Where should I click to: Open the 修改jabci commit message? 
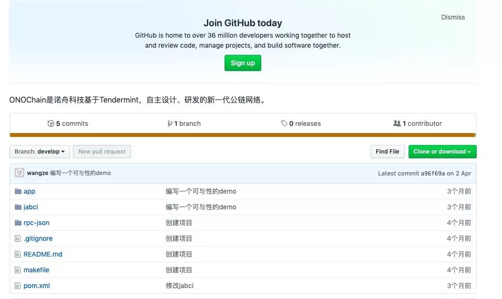point(180,286)
